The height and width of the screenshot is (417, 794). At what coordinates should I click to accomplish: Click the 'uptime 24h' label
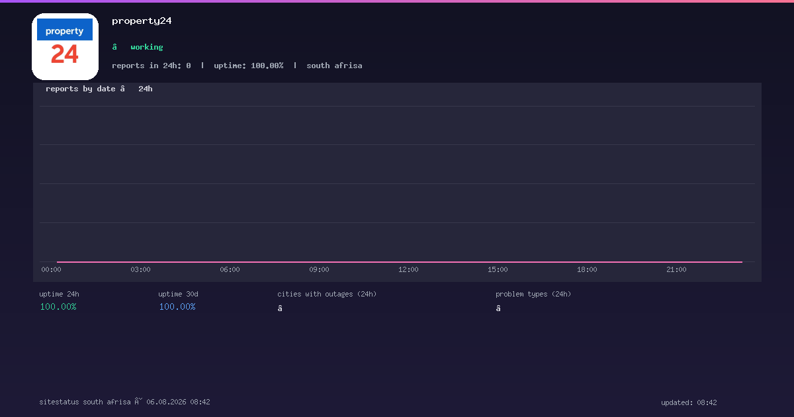[59, 294]
